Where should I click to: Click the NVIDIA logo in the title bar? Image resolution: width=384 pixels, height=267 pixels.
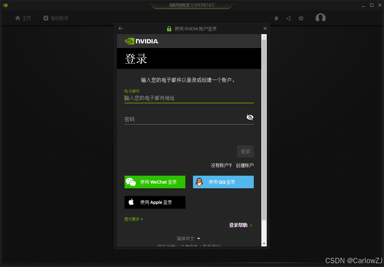(5, 5)
